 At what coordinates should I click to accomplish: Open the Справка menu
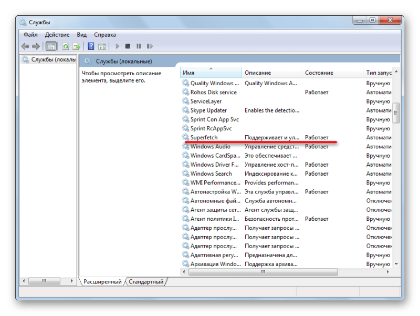click(x=104, y=35)
